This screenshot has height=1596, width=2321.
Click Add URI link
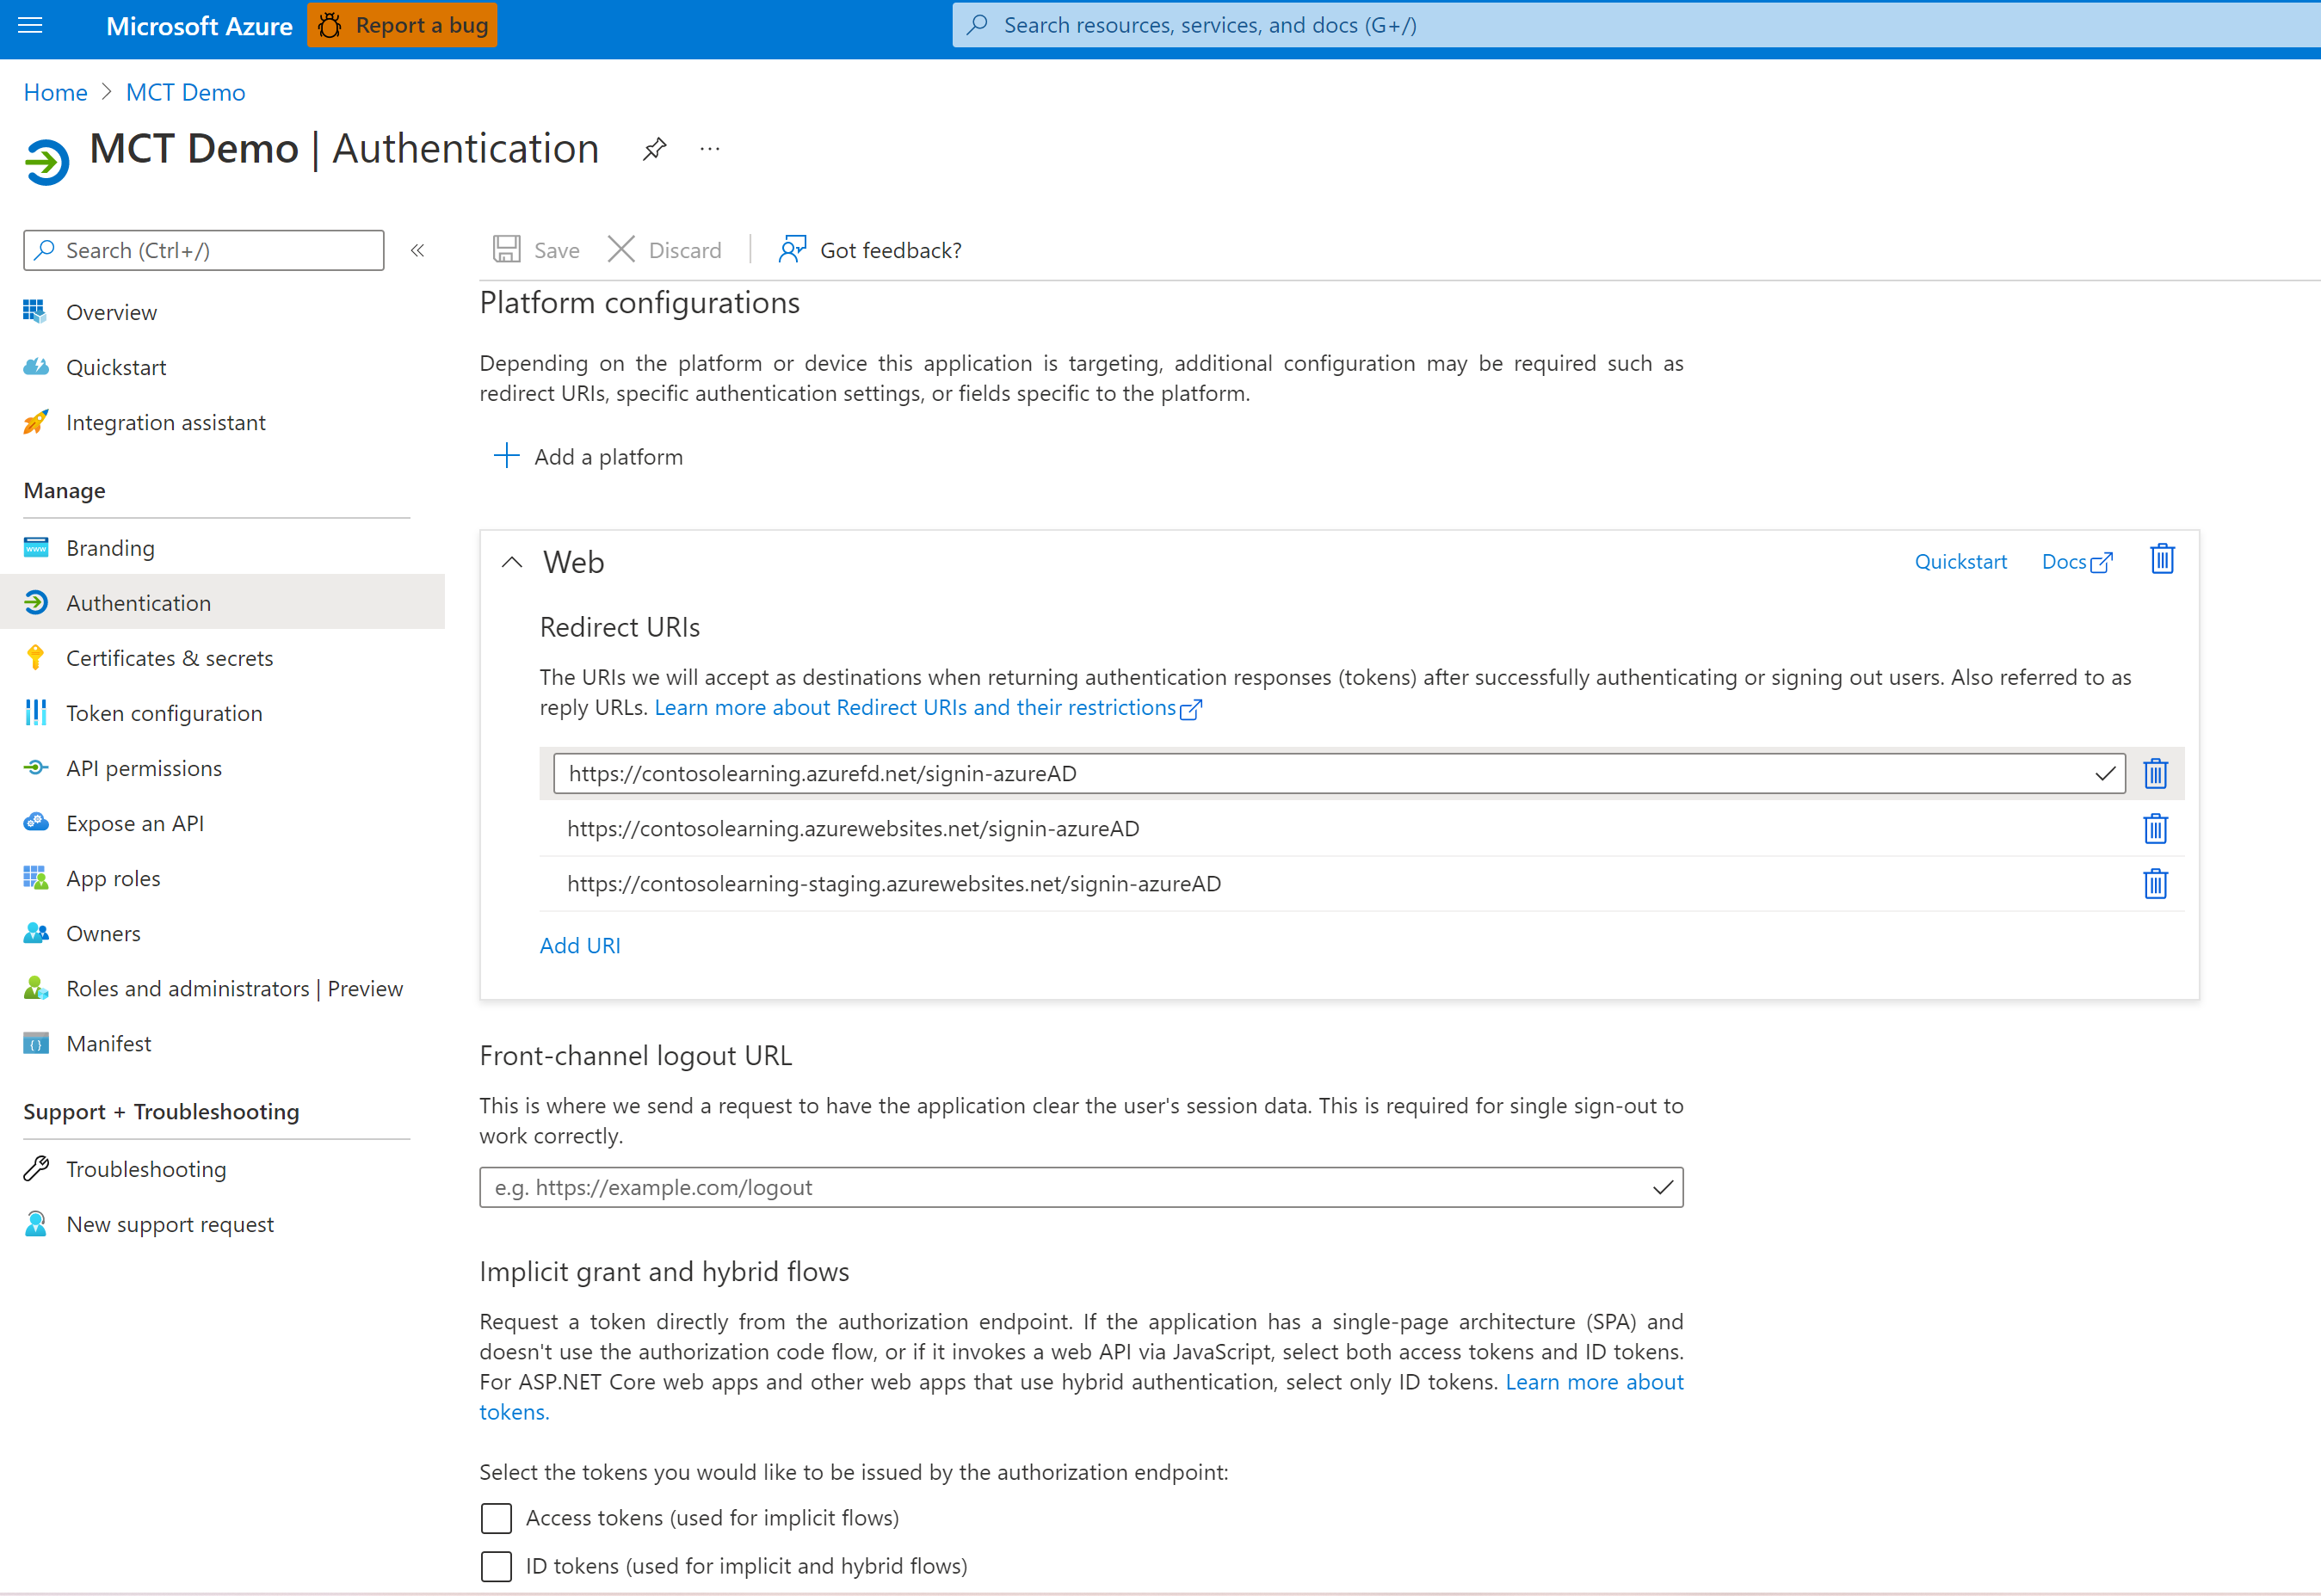point(580,946)
